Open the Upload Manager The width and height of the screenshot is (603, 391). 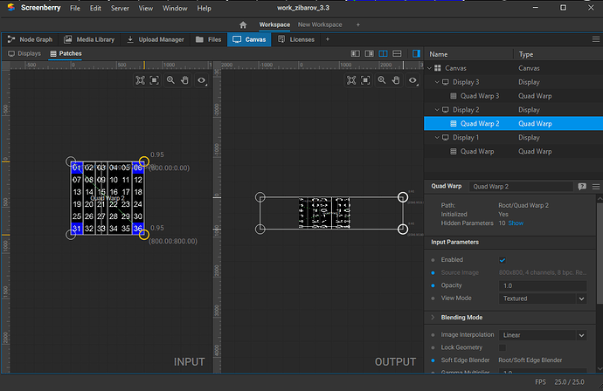coord(155,39)
